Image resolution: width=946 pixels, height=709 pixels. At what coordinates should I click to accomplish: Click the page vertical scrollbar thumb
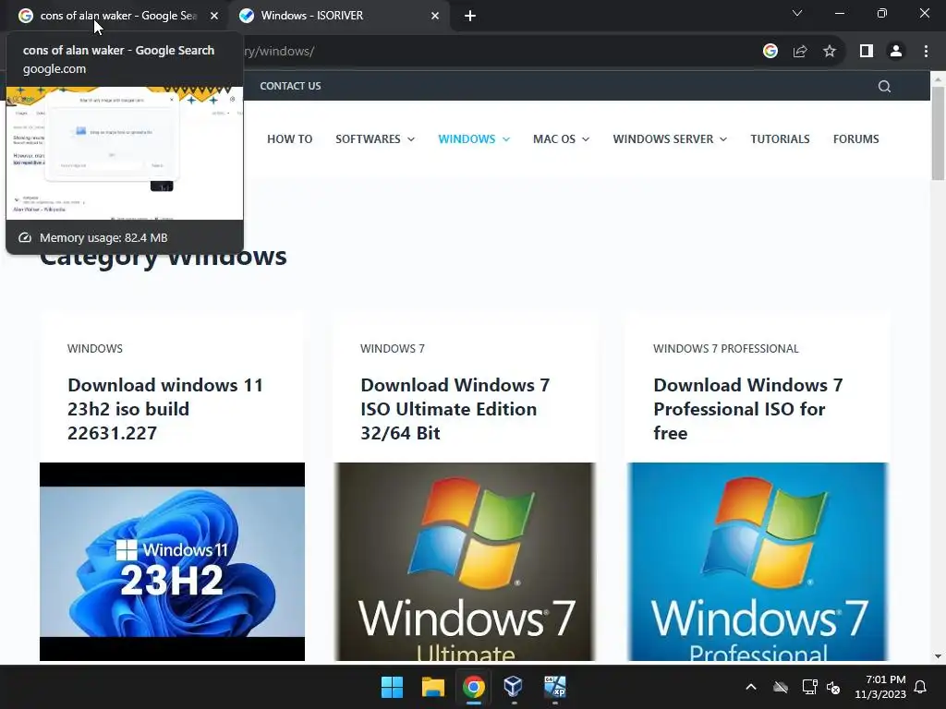click(938, 133)
